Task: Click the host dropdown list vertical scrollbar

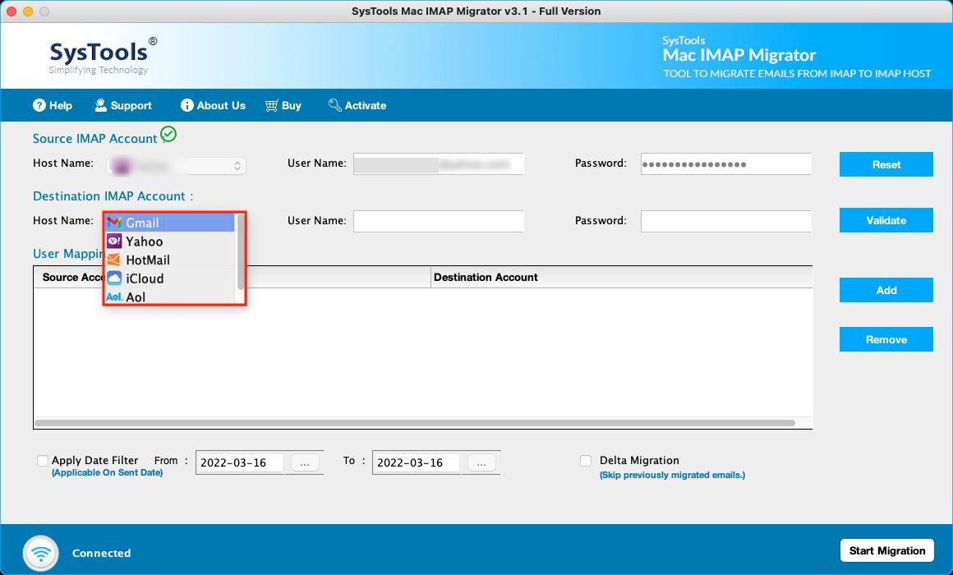Action: [241, 252]
